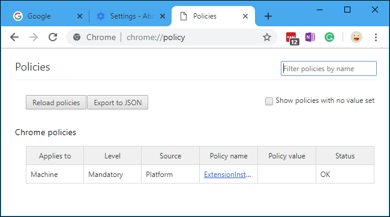
Task: Bookmark this page with the star icon
Action: [x=267, y=37]
